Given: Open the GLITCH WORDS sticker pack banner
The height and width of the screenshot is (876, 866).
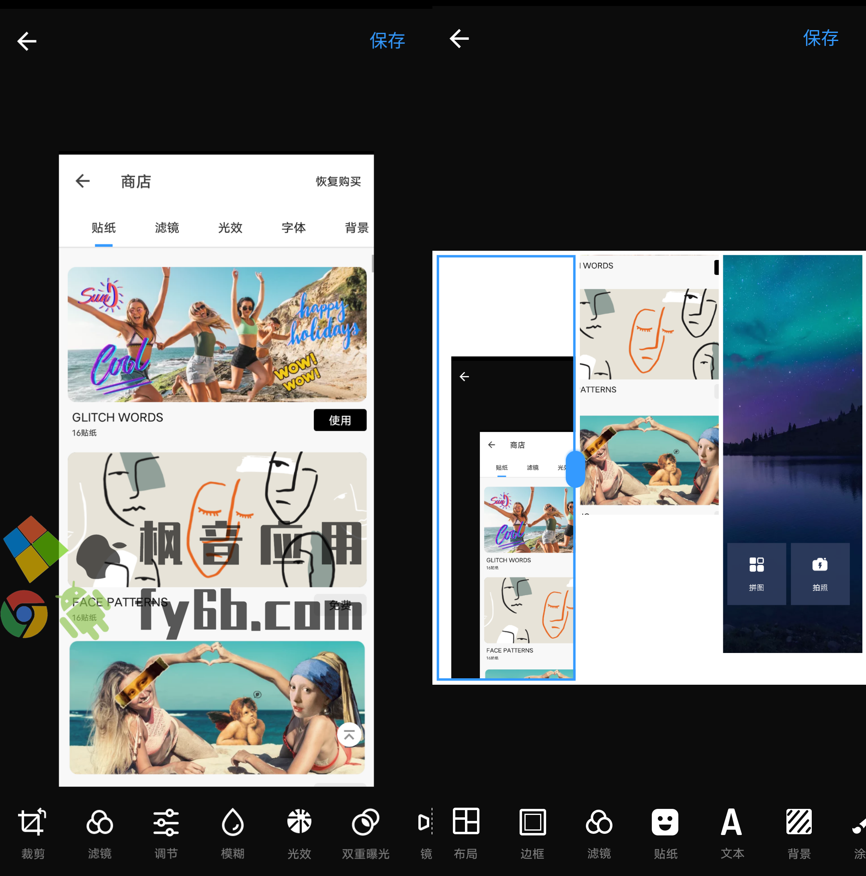Looking at the screenshot, I should click(217, 334).
